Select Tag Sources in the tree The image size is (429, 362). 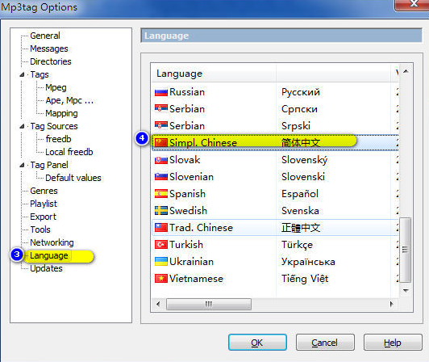54,126
